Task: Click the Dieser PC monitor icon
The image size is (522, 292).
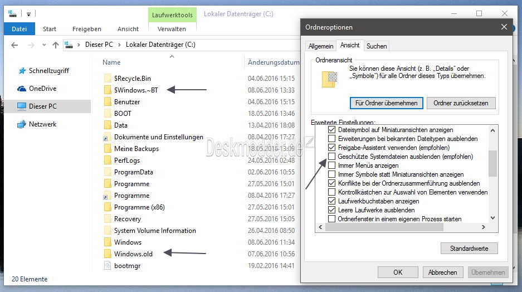Action: 22,106
